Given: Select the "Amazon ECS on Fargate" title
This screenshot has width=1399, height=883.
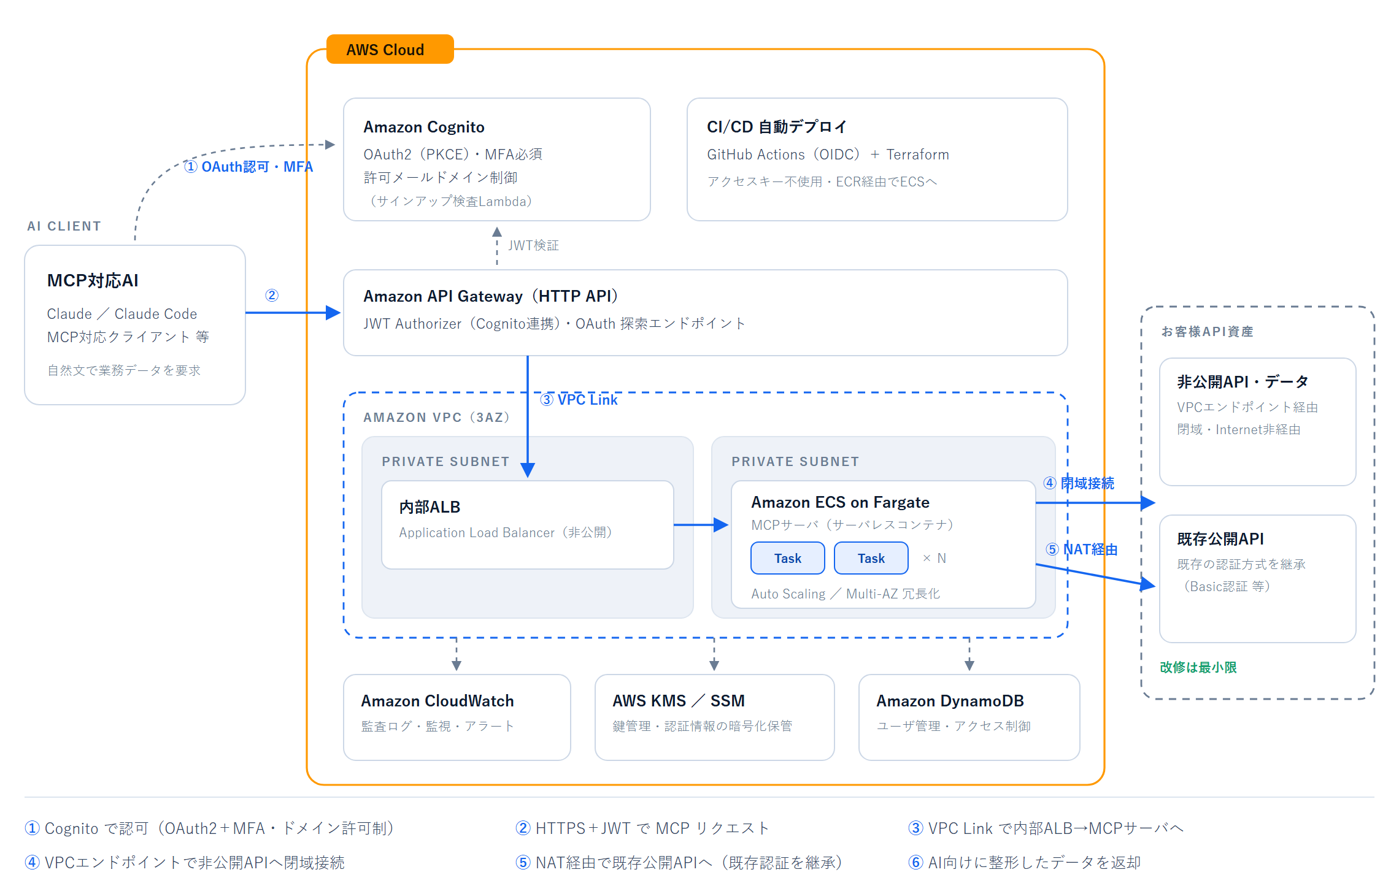Looking at the screenshot, I should pyautogui.click(x=840, y=502).
